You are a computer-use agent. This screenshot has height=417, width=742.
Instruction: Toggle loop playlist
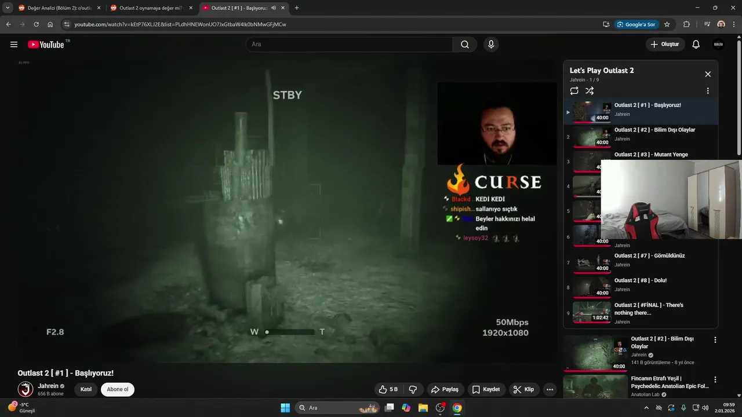[x=574, y=91]
